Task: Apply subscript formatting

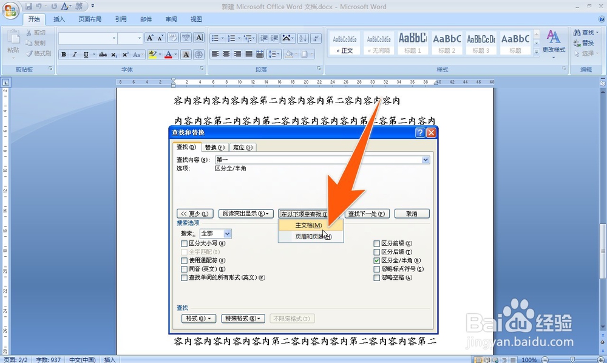Action: click(x=114, y=55)
